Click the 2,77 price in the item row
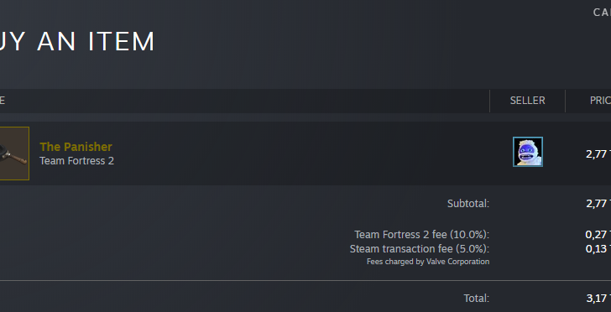Screen dimensions: 611x312 (598, 153)
